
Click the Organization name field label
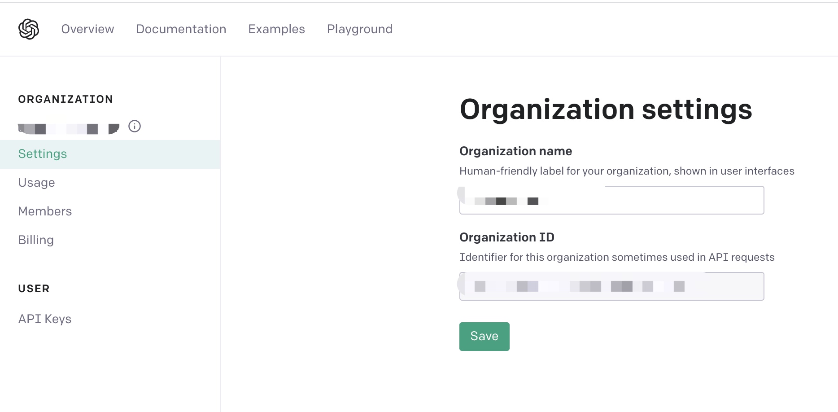click(515, 151)
